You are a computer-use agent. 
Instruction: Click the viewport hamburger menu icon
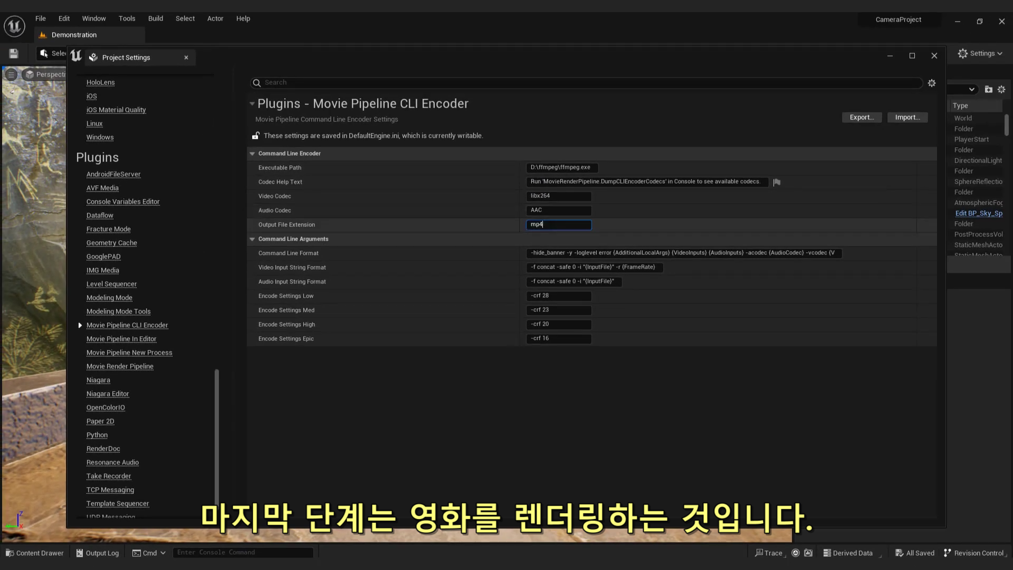(11, 74)
